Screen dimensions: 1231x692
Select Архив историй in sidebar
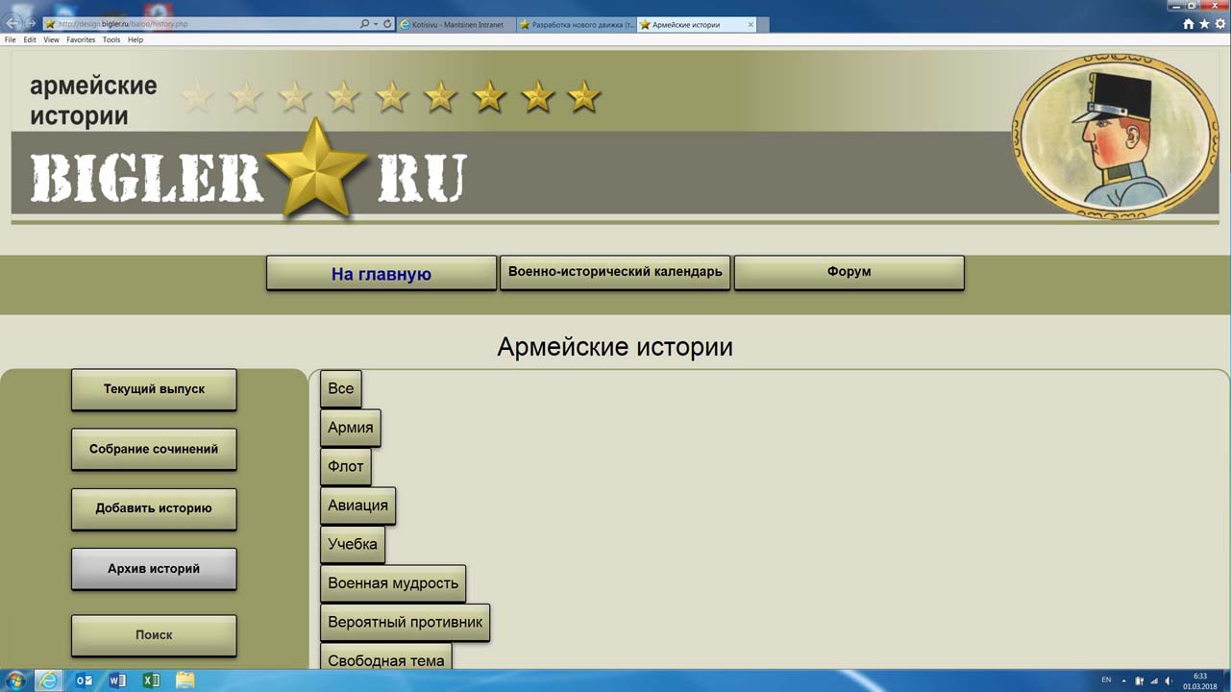tap(154, 569)
